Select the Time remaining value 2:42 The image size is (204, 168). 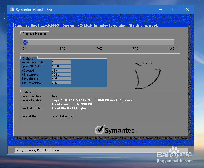[61, 83]
